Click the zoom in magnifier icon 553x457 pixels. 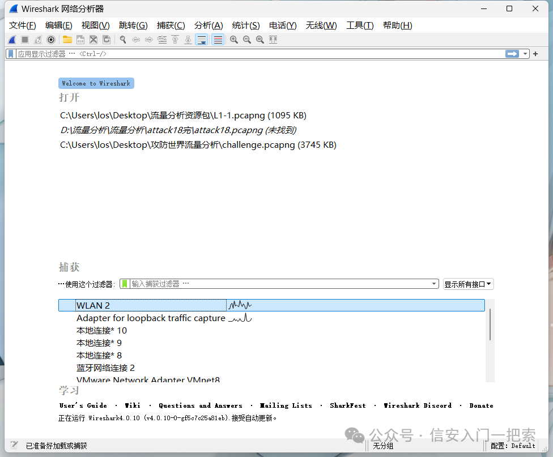(x=234, y=40)
